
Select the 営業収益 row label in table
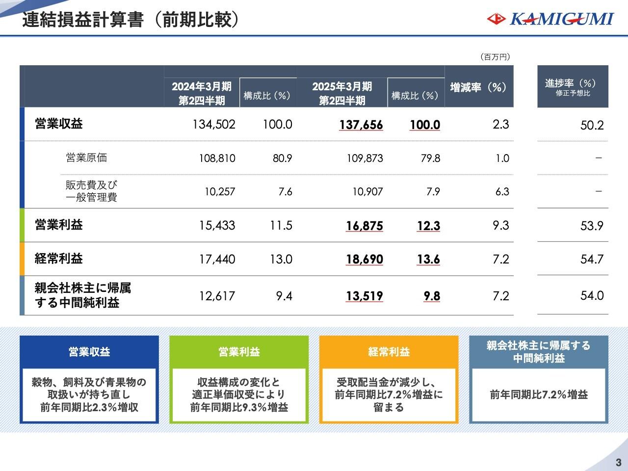point(59,124)
